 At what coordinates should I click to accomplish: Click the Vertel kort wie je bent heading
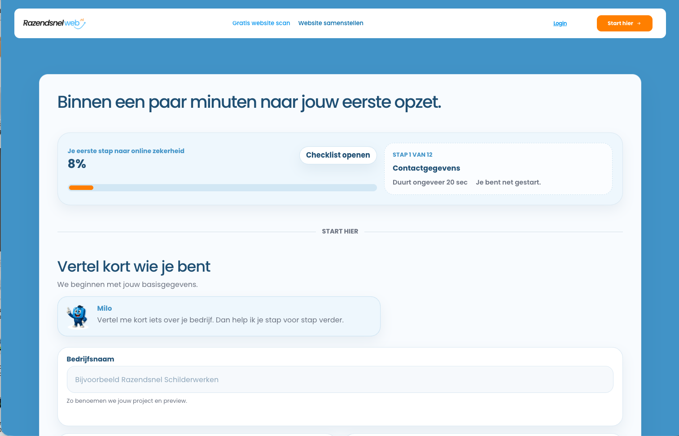(134, 267)
